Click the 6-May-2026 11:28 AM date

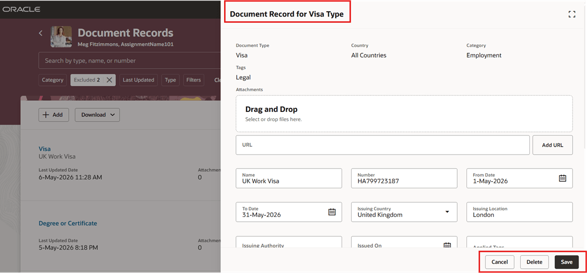pyautogui.click(x=70, y=177)
